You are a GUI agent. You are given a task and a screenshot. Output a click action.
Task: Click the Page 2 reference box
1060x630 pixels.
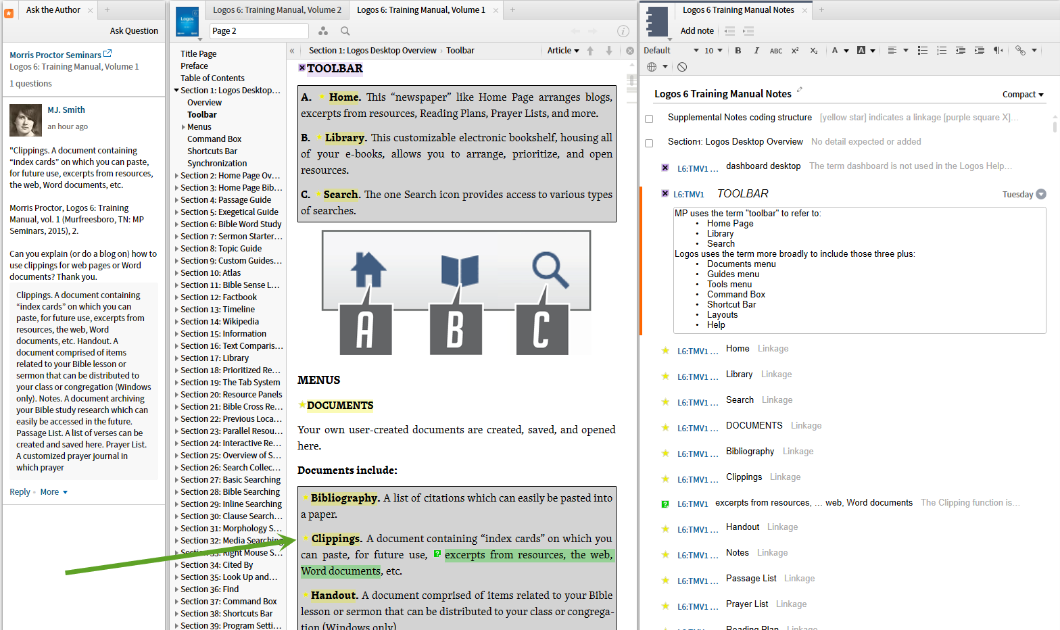pyautogui.click(x=258, y=31)
